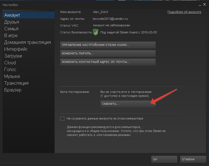Select the Аккаунт settings tab
The height and width of the screenshot is (166, 209).
pyautogui.click(x=12, y=15)
